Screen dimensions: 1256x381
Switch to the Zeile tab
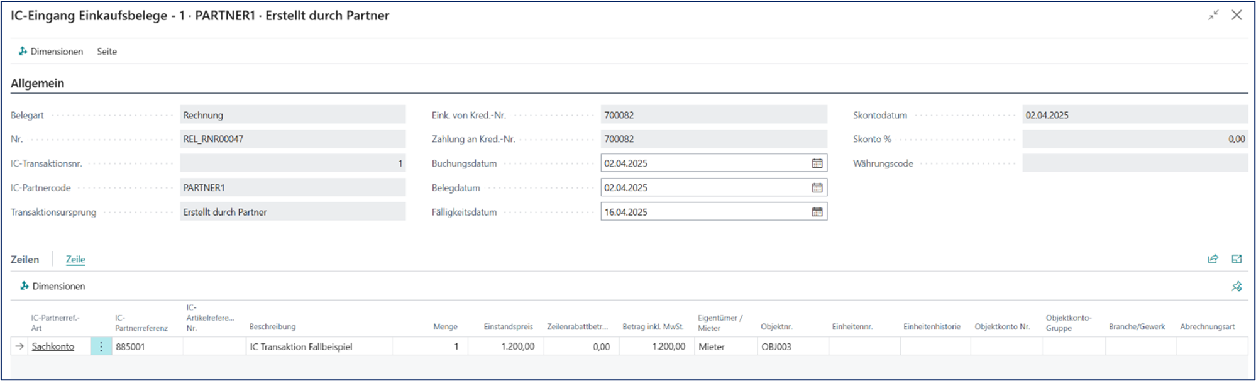point(75,259)
